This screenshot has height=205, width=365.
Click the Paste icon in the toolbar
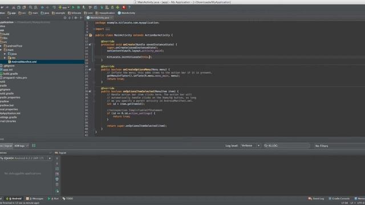24,7
